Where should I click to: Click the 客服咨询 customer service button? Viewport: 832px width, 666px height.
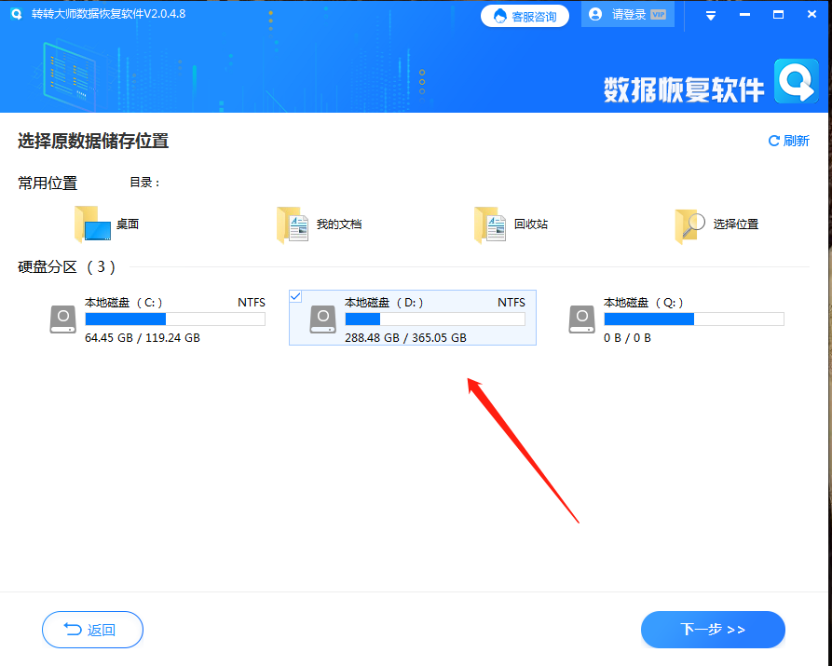coord(525,14)
